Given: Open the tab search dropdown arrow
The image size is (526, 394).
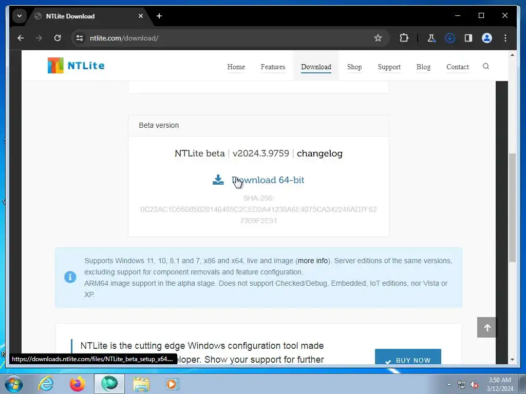Looking at the screenshot, I should [20, 16].
